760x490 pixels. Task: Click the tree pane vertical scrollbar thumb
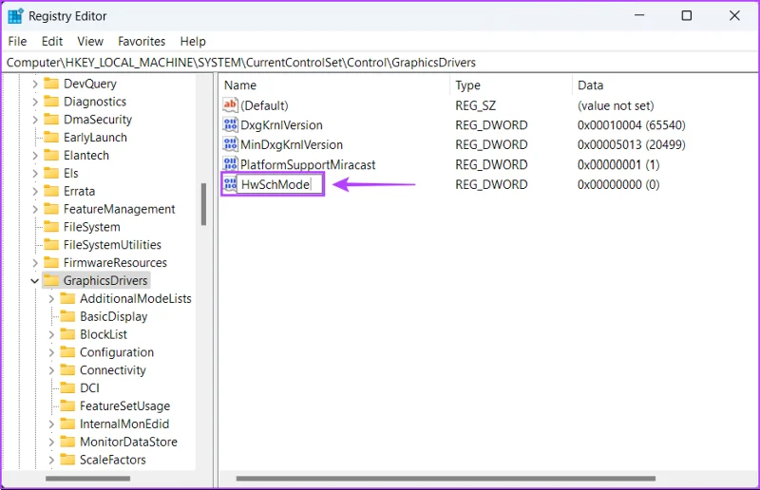203,204
